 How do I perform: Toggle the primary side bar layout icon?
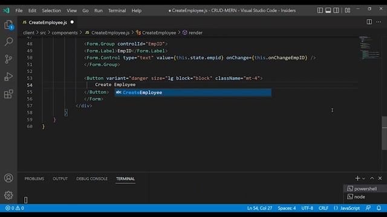tap(320, 10)
